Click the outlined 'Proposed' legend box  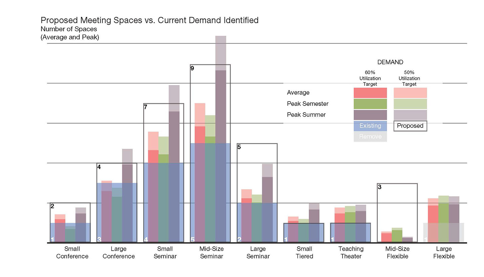tap(410, 126)
